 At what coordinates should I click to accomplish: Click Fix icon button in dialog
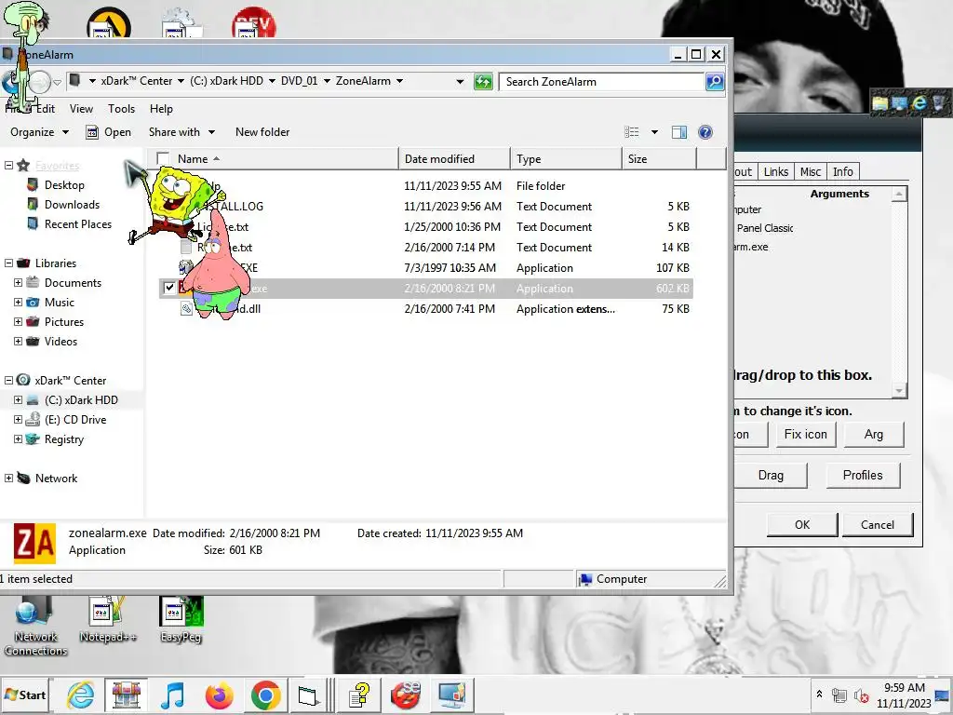point(805,434)
